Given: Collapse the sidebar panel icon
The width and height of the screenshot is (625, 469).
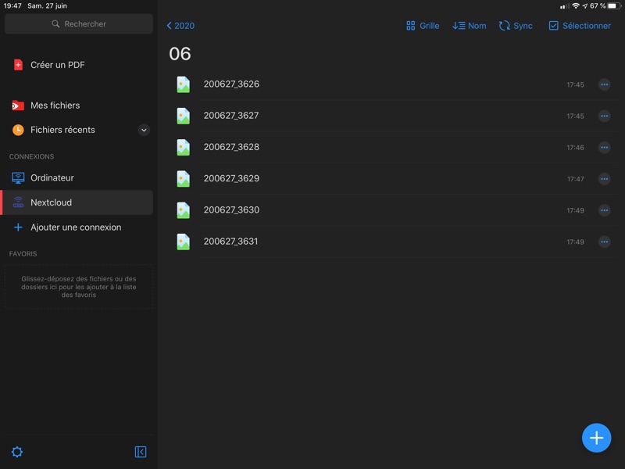Looking at the screenshot, I should pyautogui.click(x=141, y=452).
